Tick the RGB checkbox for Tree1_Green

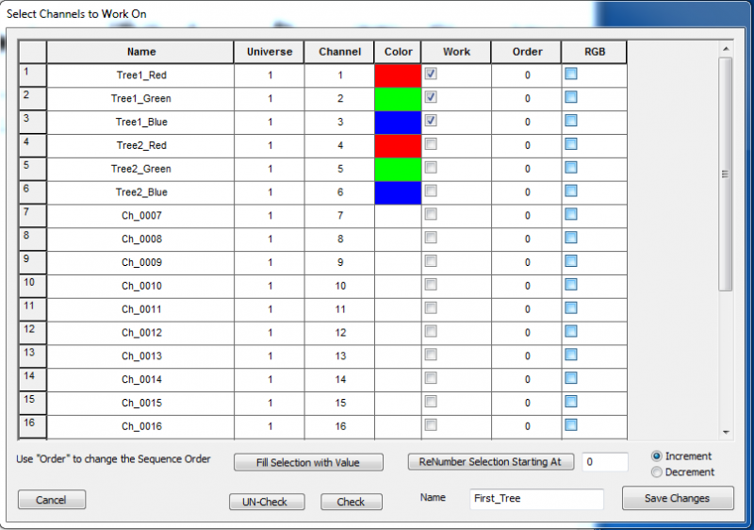(x=571, y=97)
